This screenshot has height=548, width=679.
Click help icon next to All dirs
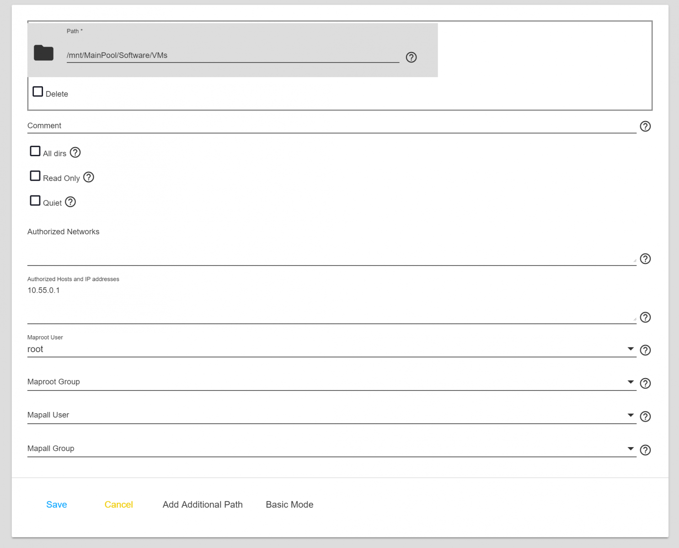[x=75, y=153]
